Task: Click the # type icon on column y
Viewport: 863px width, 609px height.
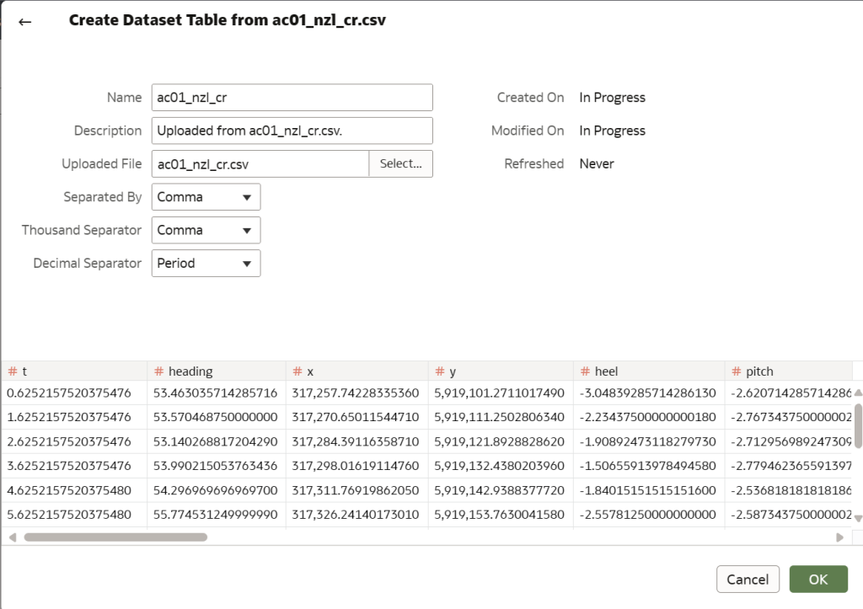Action: 440,371
